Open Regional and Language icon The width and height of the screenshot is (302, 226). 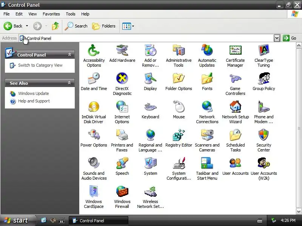click(x=150, y=135)
